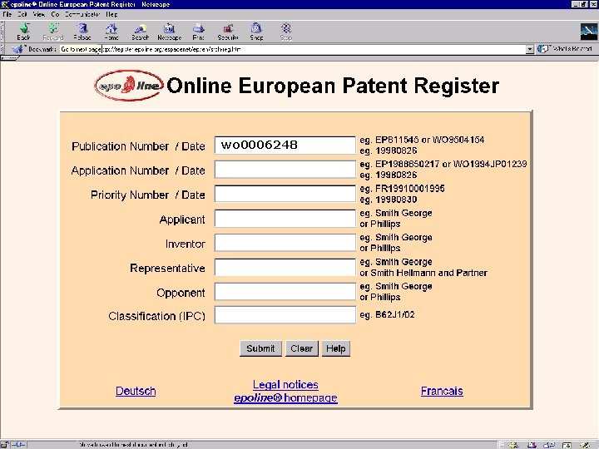Click into the Applicant field
Viewport: 599px width, 449px height.
(285, 219)
